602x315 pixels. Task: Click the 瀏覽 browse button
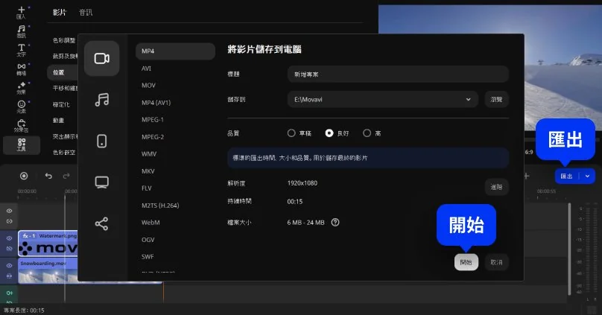[x=496, y=99]
